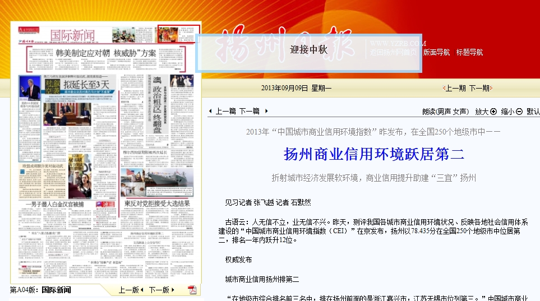This screenshot has width=540, height=301.
Task: Click the orange arrow before 上一期
Action: pos(444,88)
